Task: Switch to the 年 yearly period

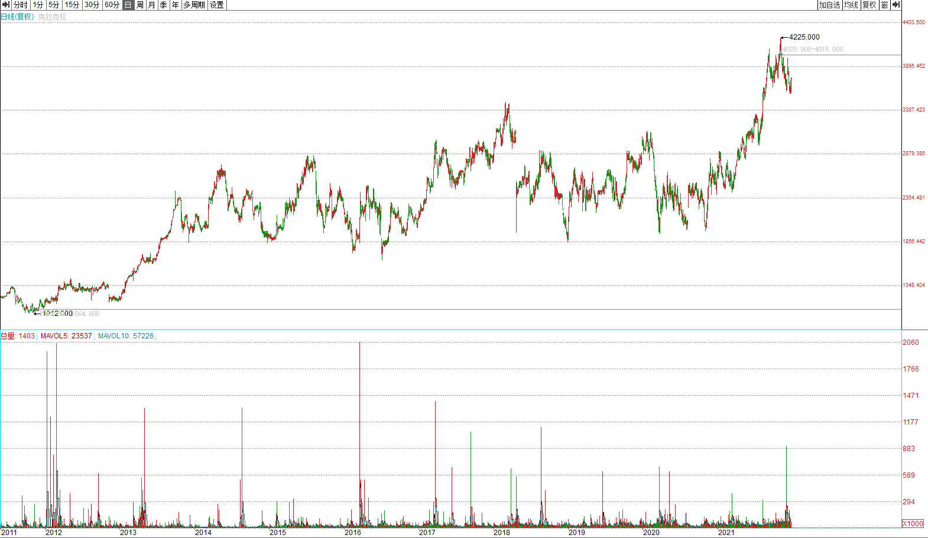Action: click(x=176, y=5)
